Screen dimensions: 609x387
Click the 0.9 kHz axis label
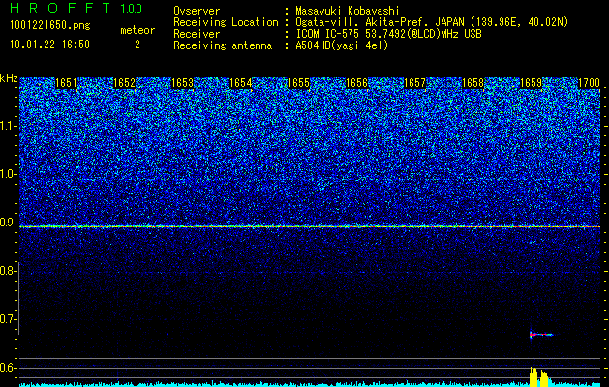(x=9, y=223)
